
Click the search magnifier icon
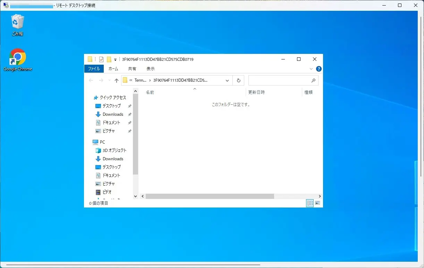click(x=313, y=80)
